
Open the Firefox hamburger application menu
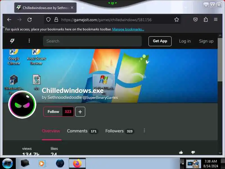[x=216, y=19]
